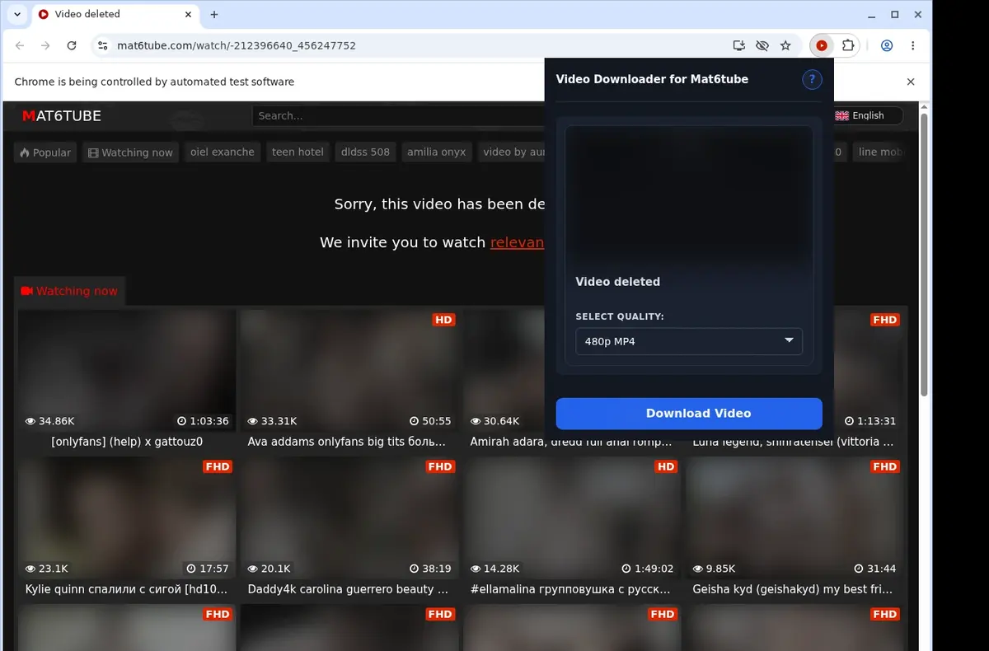
Task: Select the Watching now tag in tag row
Action: (130, 152)
